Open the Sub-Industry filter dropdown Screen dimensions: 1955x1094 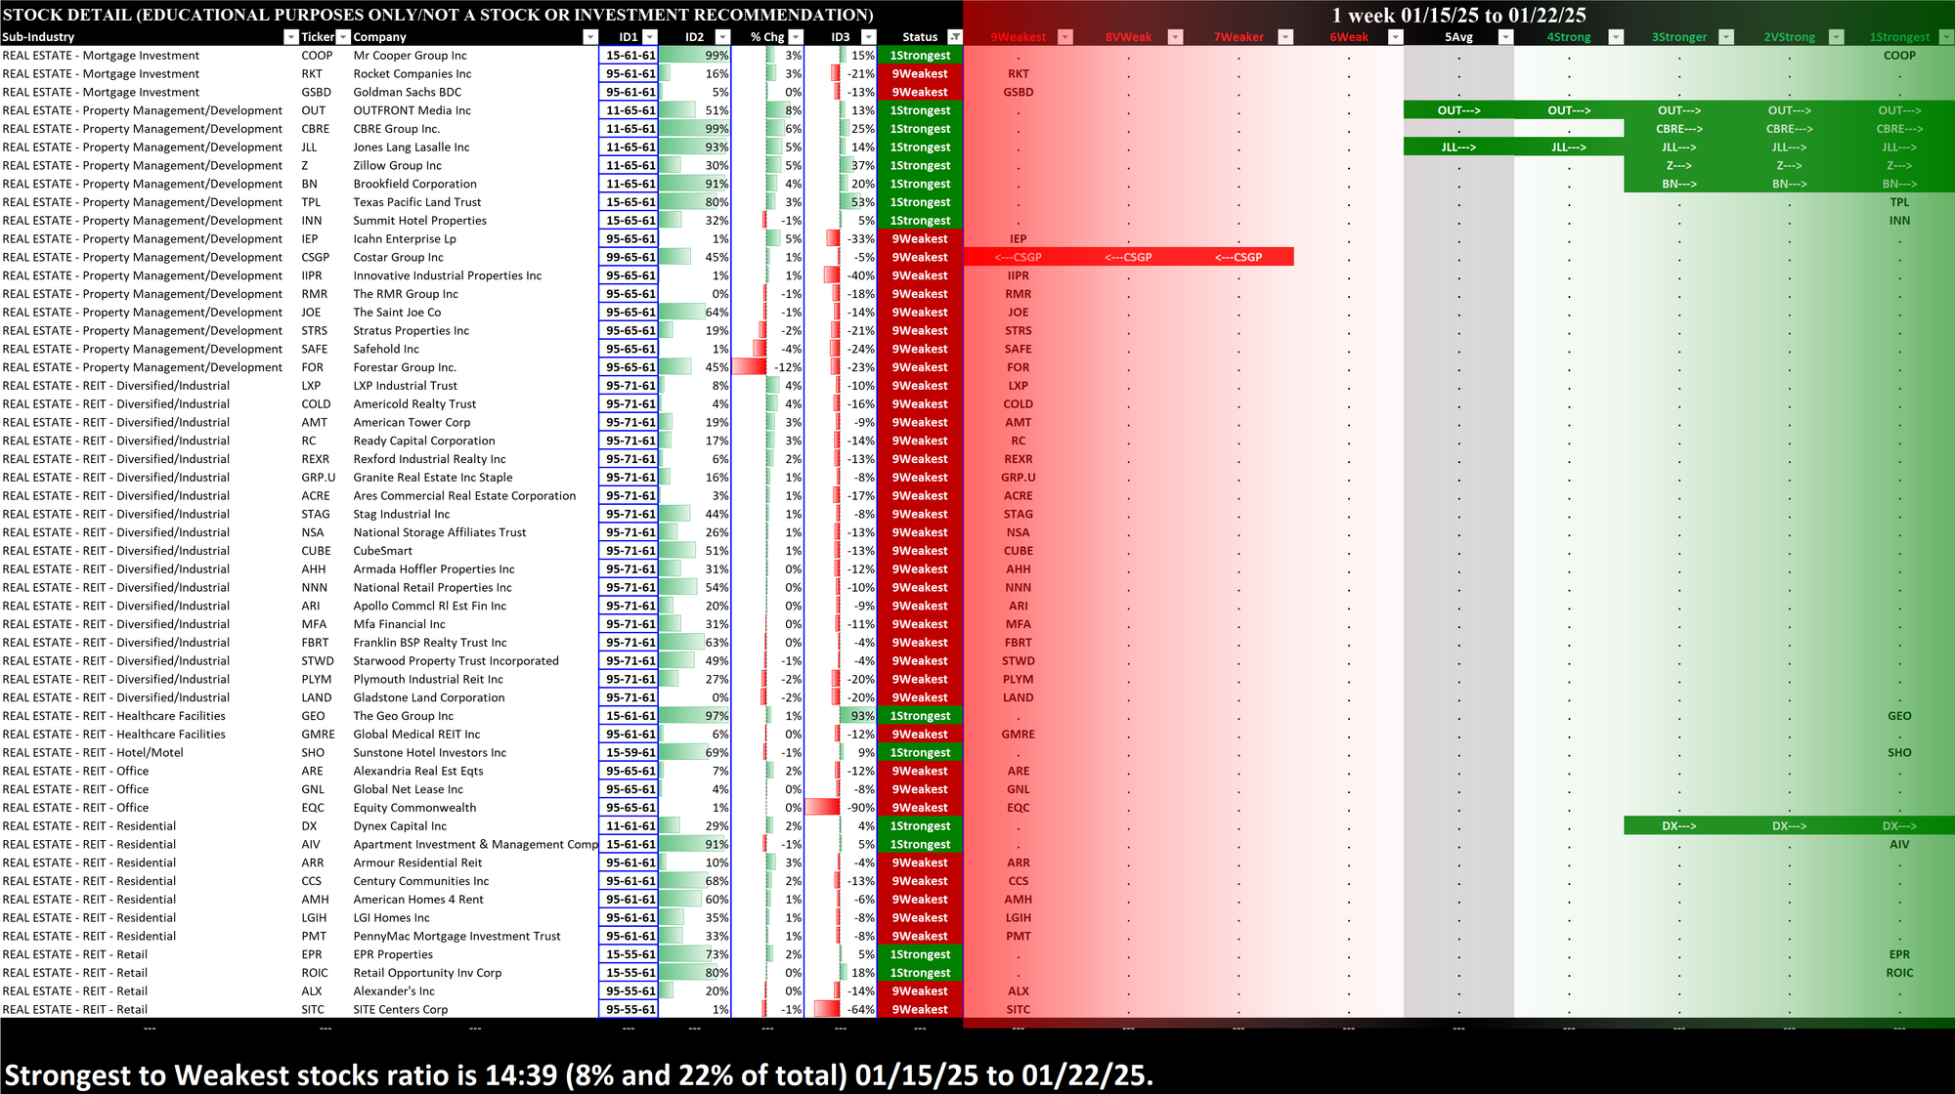(x=290, y=37)
